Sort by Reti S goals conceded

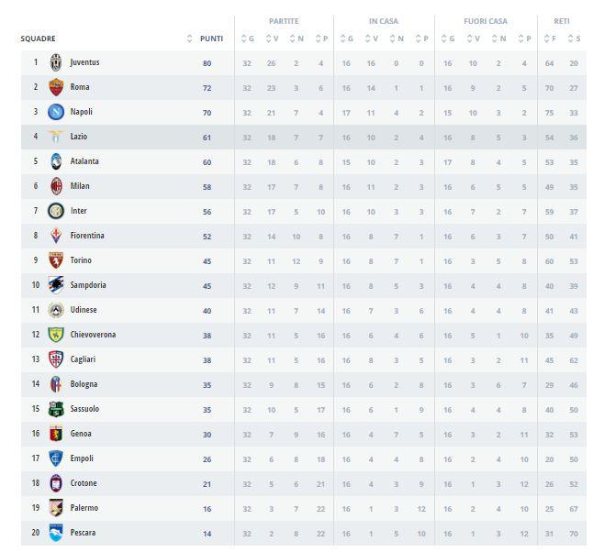[573, 39]
